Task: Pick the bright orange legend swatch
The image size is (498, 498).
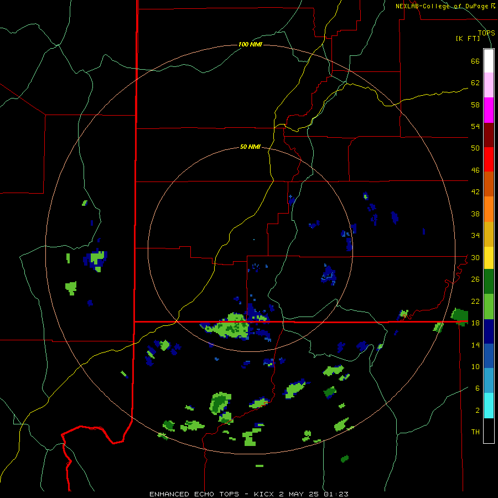Action: point(489,209)
